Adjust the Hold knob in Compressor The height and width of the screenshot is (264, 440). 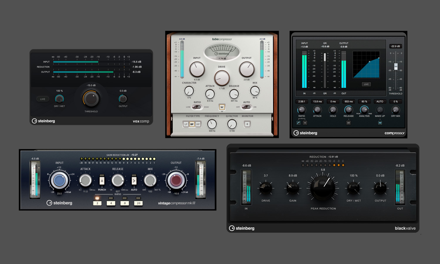[333, 110]
